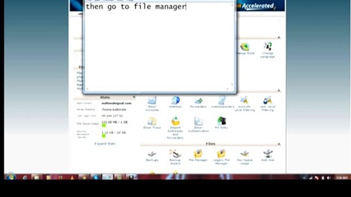Open the Autoresponders icon
Viewport: 351px width, 197px height.
pos(222,100)
